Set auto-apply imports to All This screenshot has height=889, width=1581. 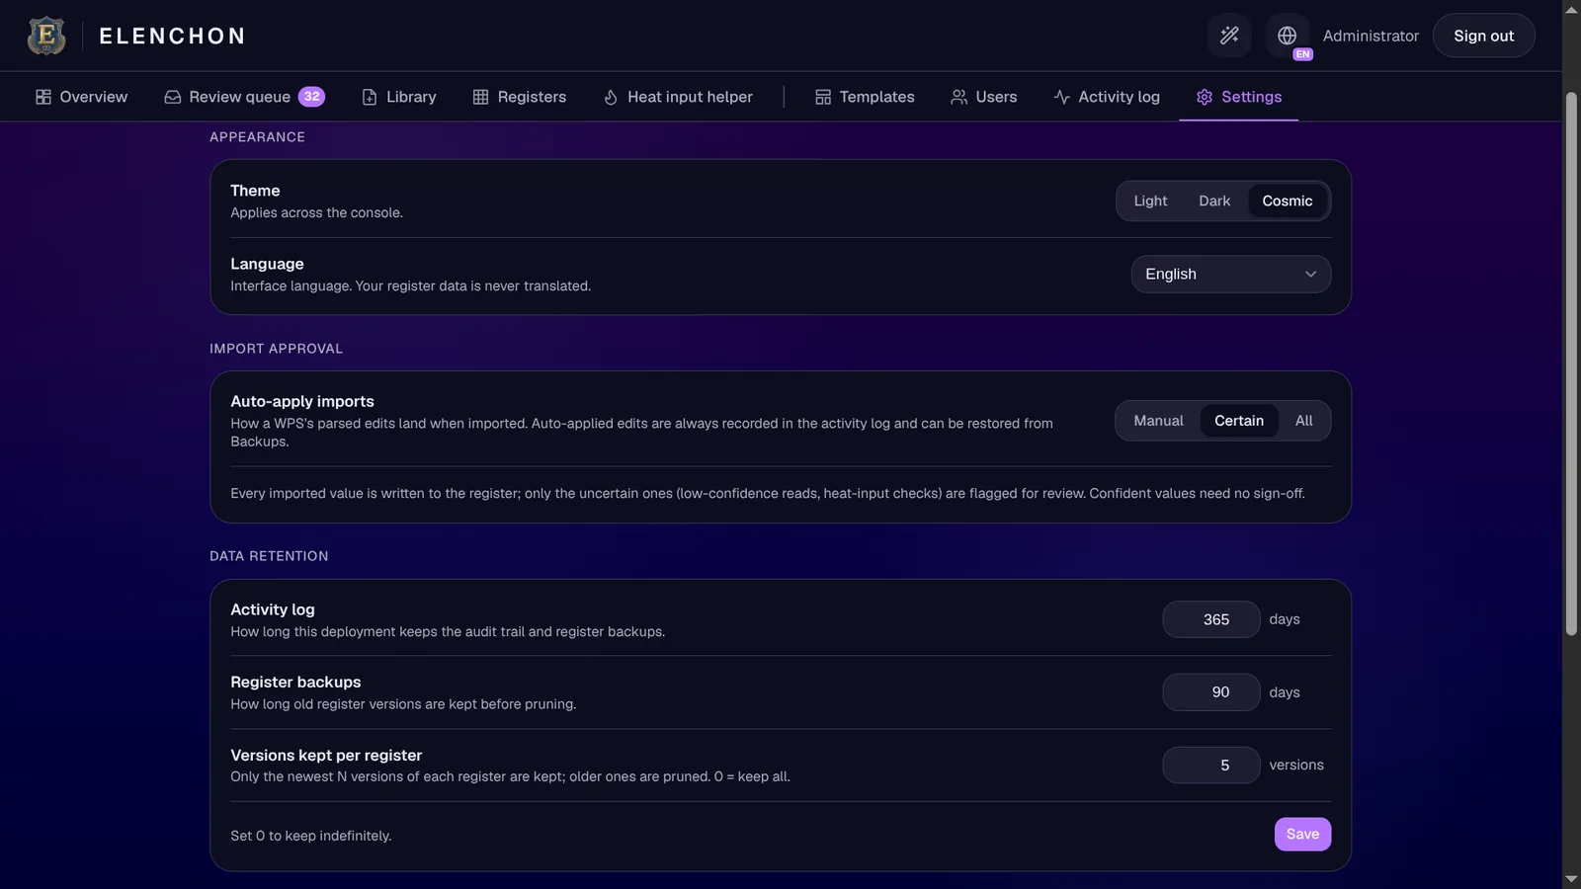(x=1303, y=421)
